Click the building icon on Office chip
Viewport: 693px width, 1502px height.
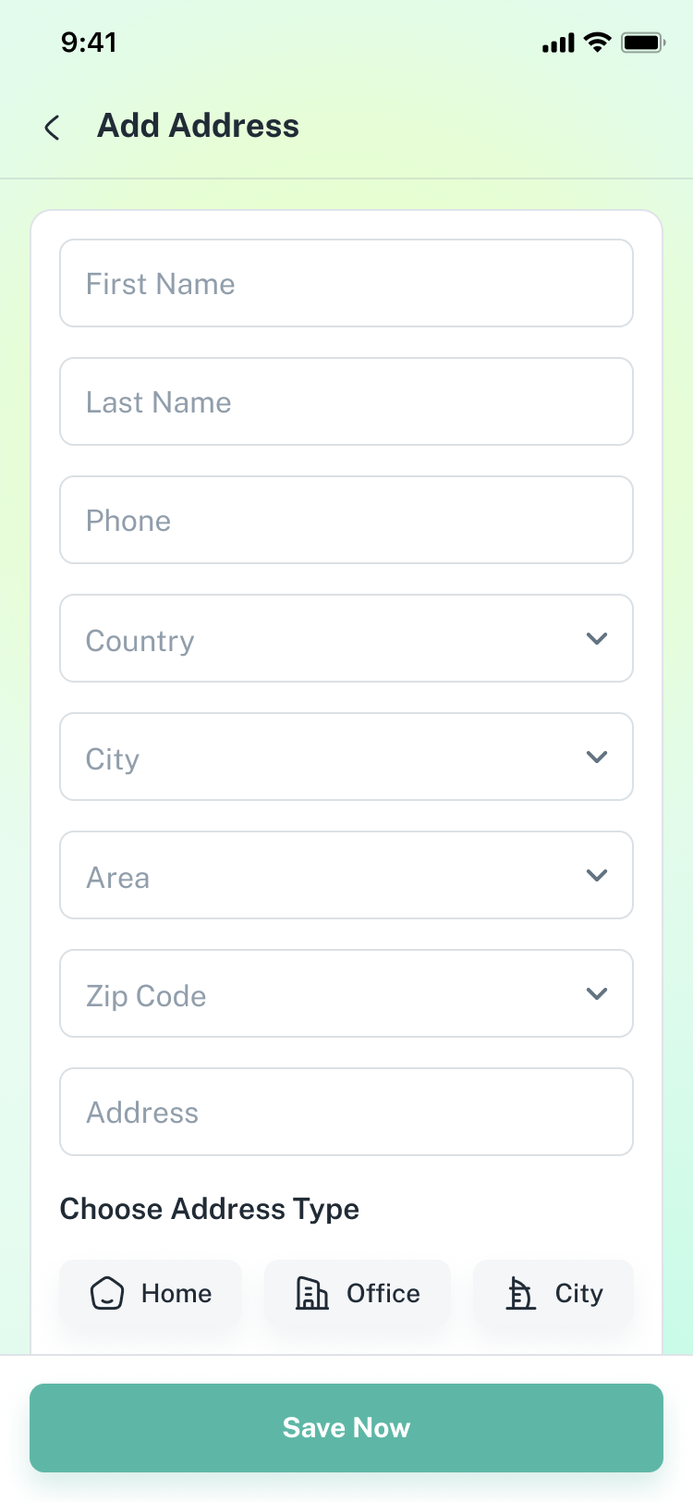tap(311, 1293)
